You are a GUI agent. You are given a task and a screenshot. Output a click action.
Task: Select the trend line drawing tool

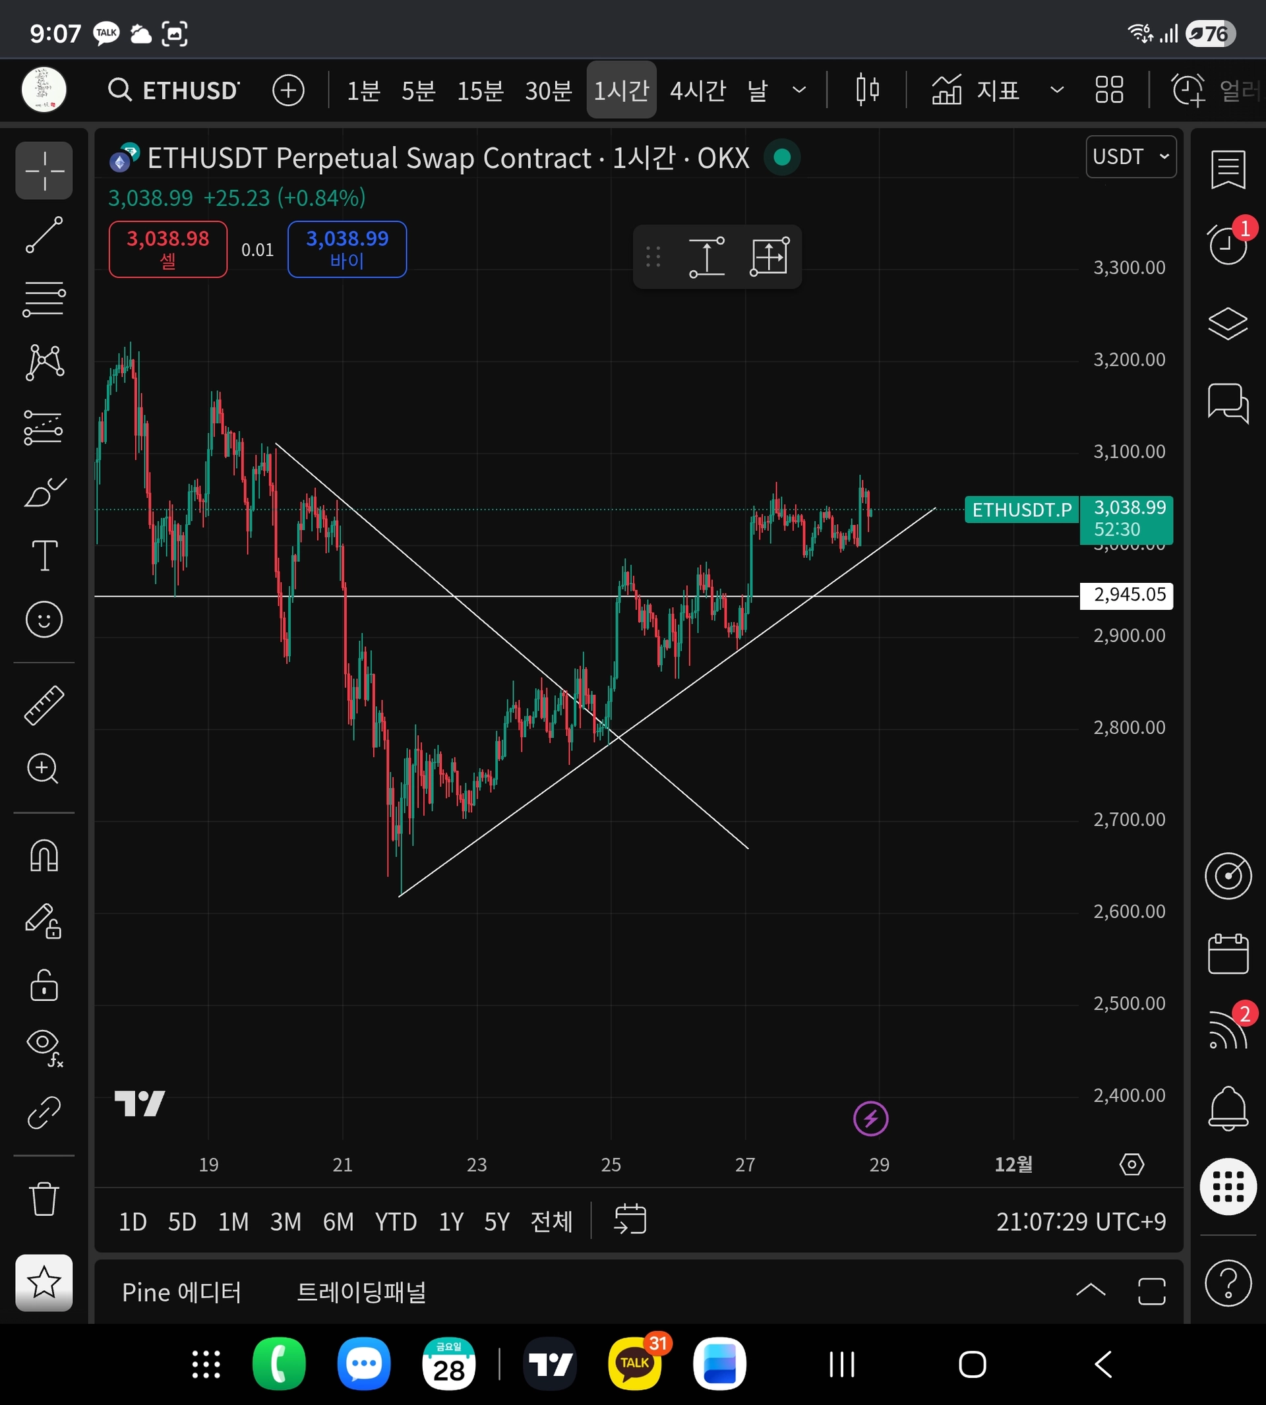tap(44, 235)
